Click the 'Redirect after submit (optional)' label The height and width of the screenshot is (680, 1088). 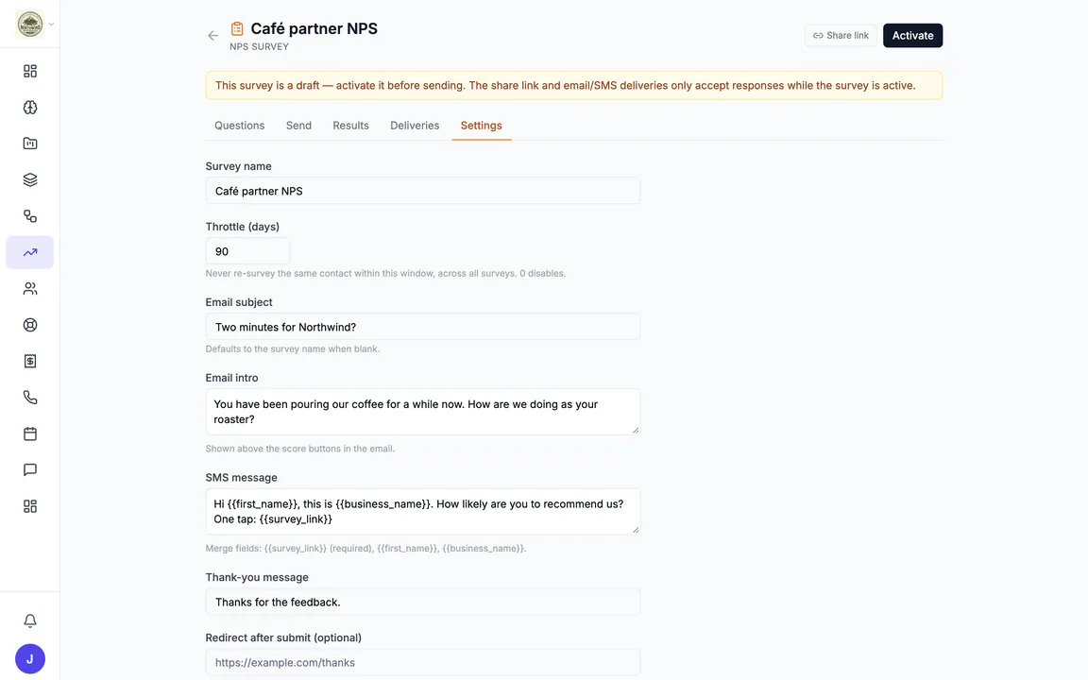[x=283, y=637]
